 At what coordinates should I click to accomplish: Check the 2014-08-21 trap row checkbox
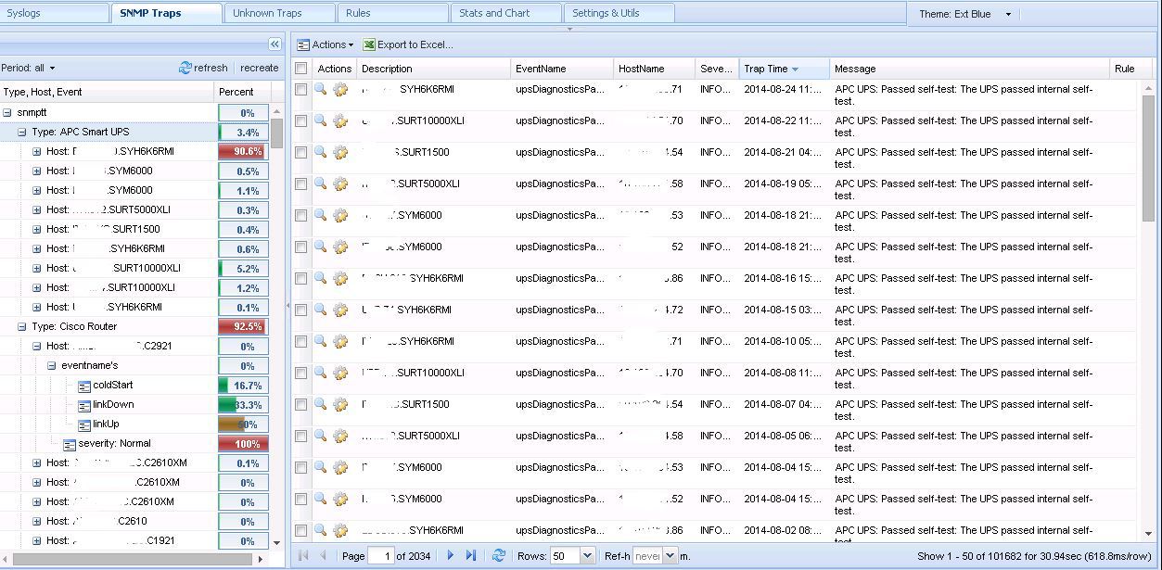click(x=300, y=153)
